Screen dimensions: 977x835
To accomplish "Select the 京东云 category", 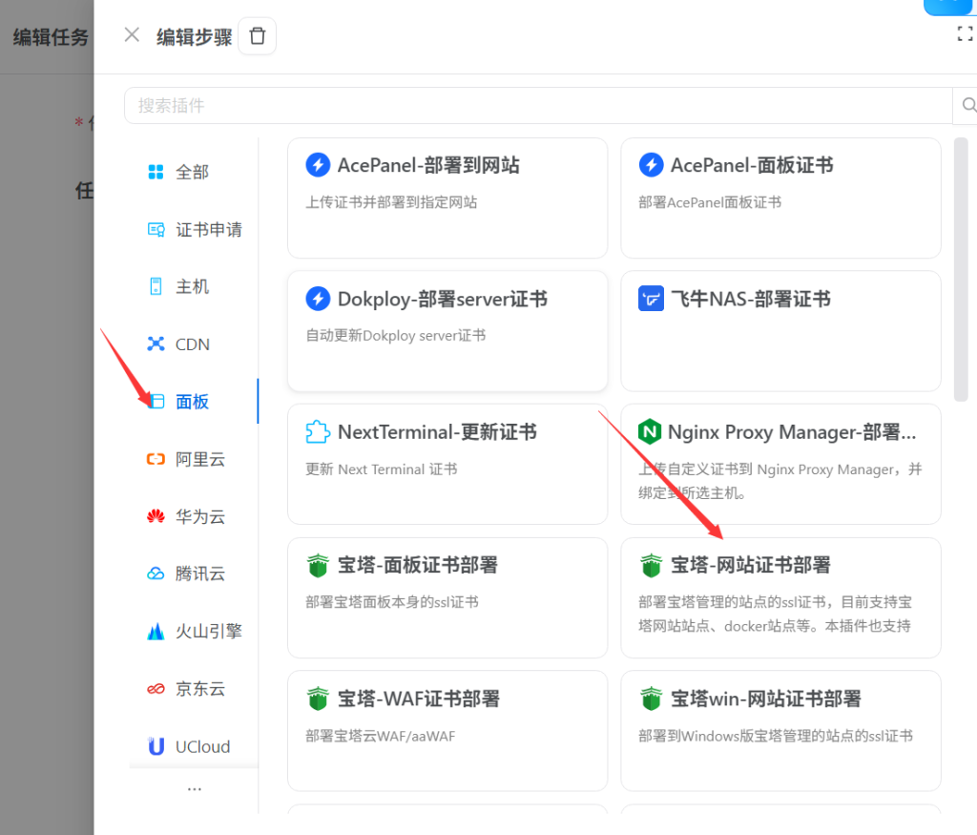I will 194,689.
